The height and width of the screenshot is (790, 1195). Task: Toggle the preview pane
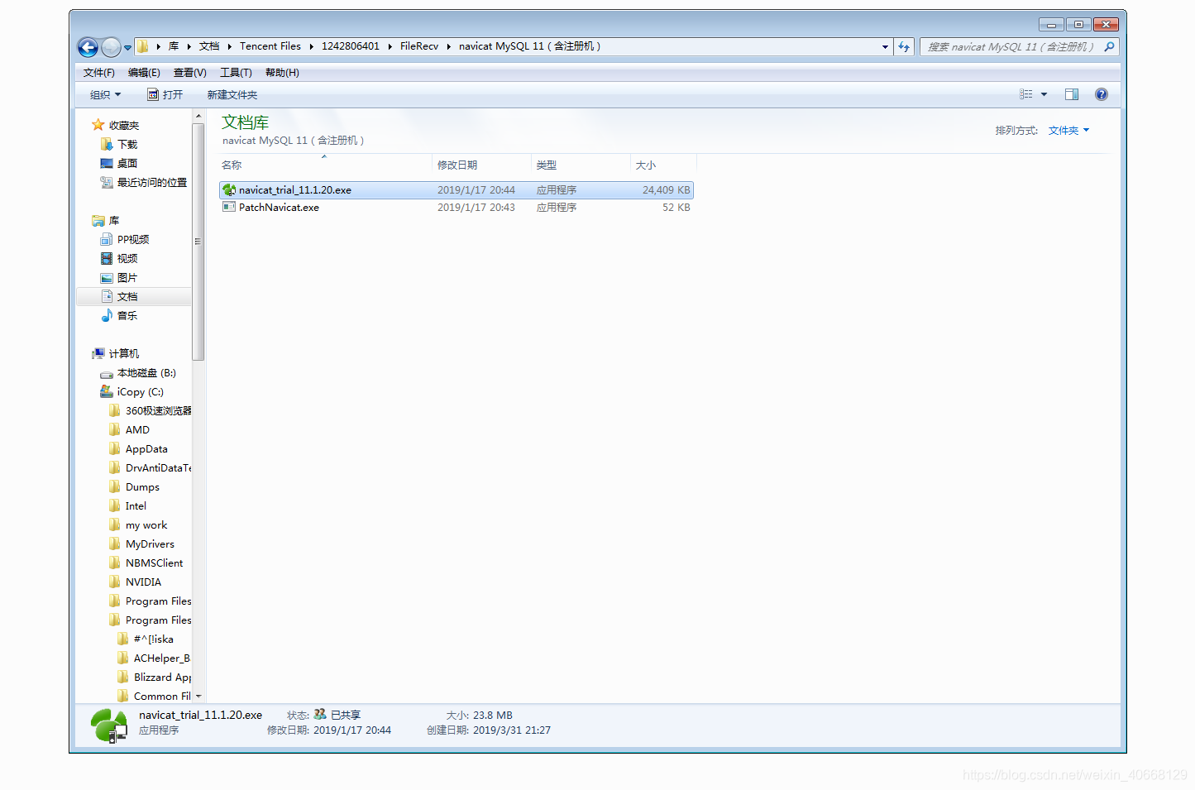pos(1072,94)
